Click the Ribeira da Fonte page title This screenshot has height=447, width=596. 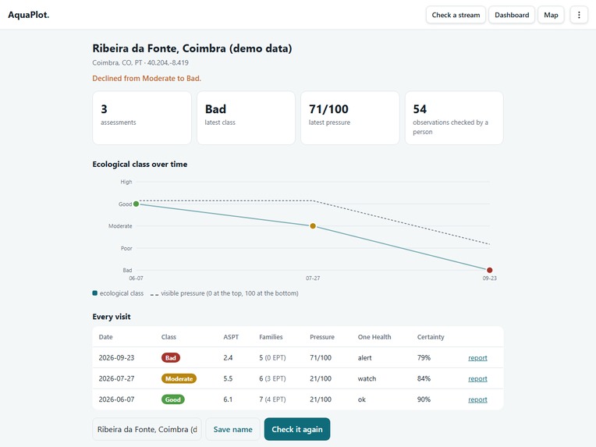tap(192, 48)
